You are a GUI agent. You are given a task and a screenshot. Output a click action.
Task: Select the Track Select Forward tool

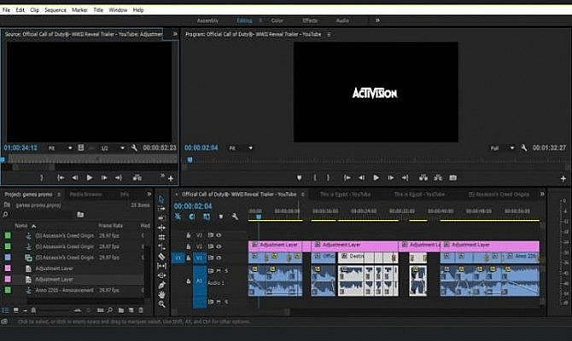point(161,208)
